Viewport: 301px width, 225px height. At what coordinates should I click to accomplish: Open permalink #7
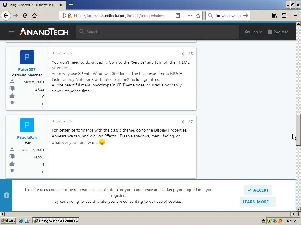(190, 122)
